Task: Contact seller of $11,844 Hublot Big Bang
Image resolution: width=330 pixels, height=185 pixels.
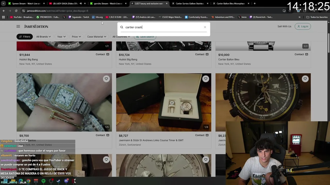Action: 102,54
